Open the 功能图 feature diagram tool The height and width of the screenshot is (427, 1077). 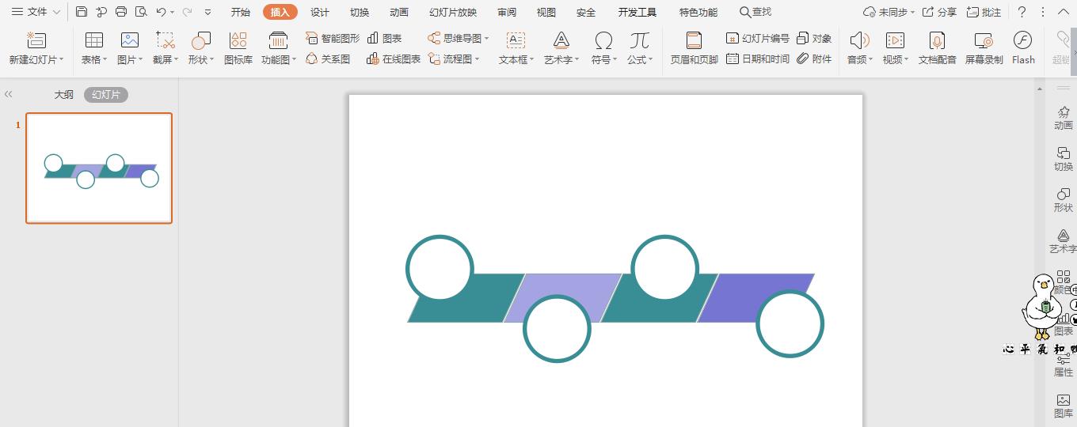pos(278,48)
